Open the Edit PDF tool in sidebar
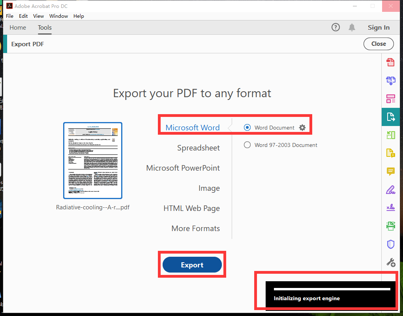Viewport: 403px width, 316px height. 390,99
